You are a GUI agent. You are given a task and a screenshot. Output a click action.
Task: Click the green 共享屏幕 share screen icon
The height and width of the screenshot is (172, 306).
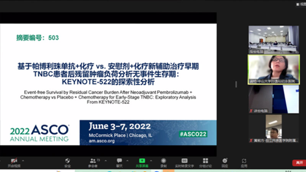(x=142, y=161)
